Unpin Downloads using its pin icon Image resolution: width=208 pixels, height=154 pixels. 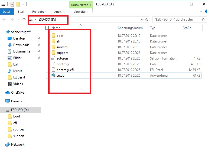[39, 45]
